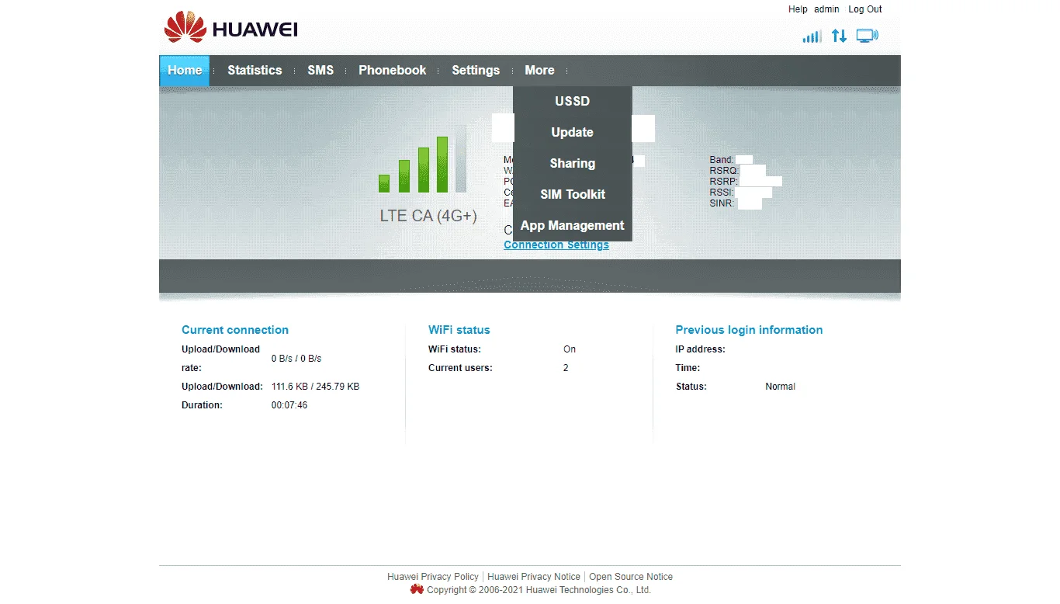Open the Connection Settings link
Viewport: 1060px width, 604px height.
point(556,245)
